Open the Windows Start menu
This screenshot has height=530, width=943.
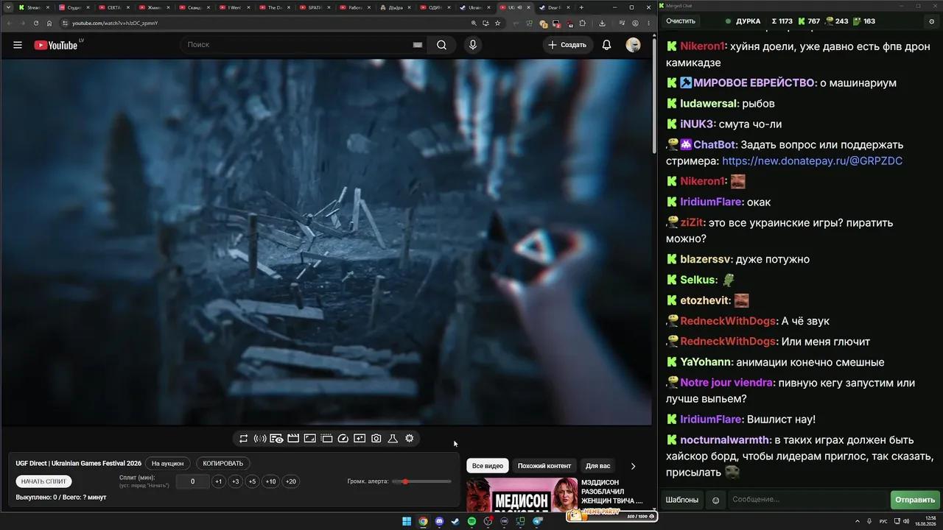pos(407,521)
